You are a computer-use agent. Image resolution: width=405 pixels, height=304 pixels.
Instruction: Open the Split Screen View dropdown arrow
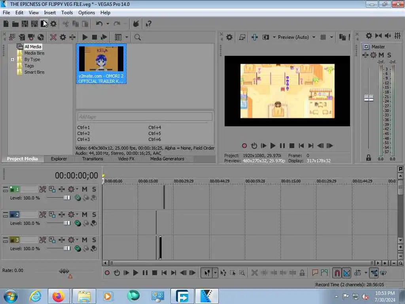[x=274, y=37]
